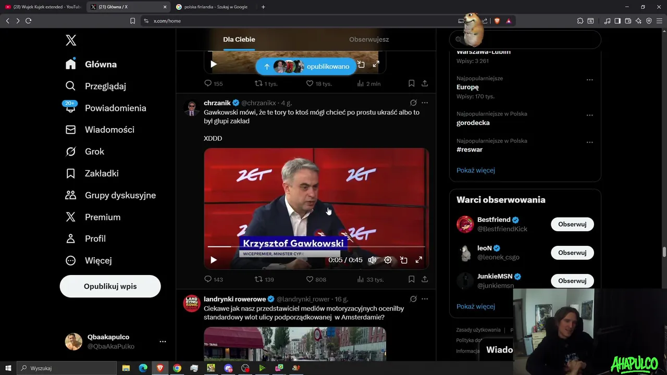667x375 pixels.
Task: Open landrynki rowerowe avatar
Action: (x=192, y=303)
